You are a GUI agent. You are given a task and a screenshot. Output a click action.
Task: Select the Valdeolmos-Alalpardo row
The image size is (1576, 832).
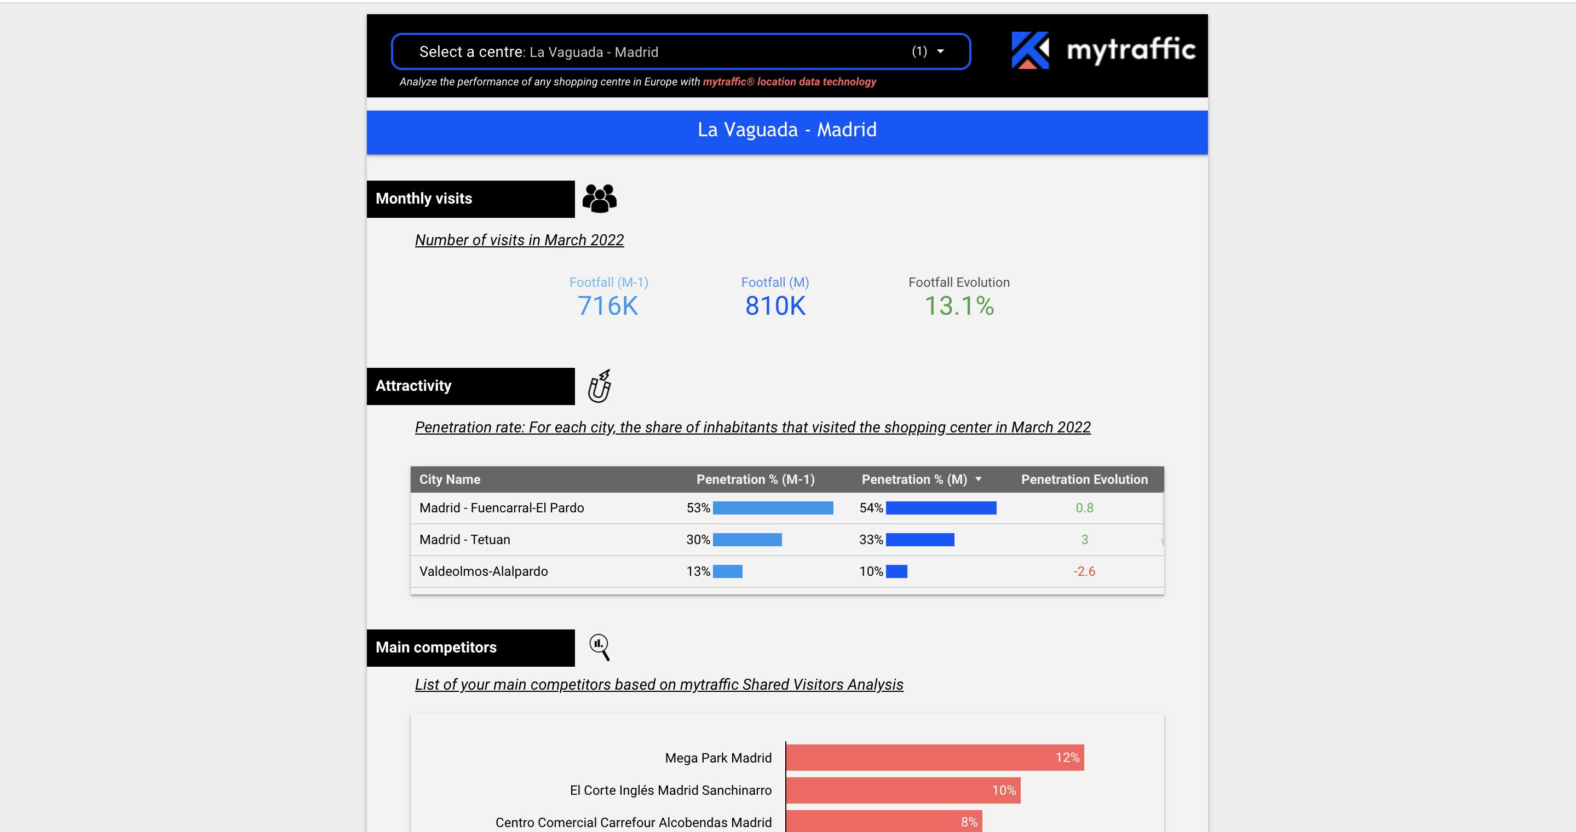tap(787, 571)
